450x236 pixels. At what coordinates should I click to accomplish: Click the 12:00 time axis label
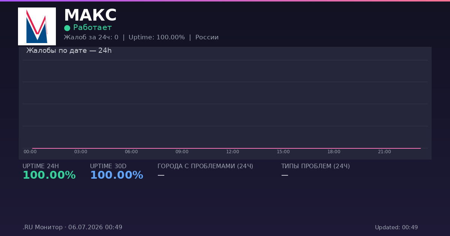[232, 152]
